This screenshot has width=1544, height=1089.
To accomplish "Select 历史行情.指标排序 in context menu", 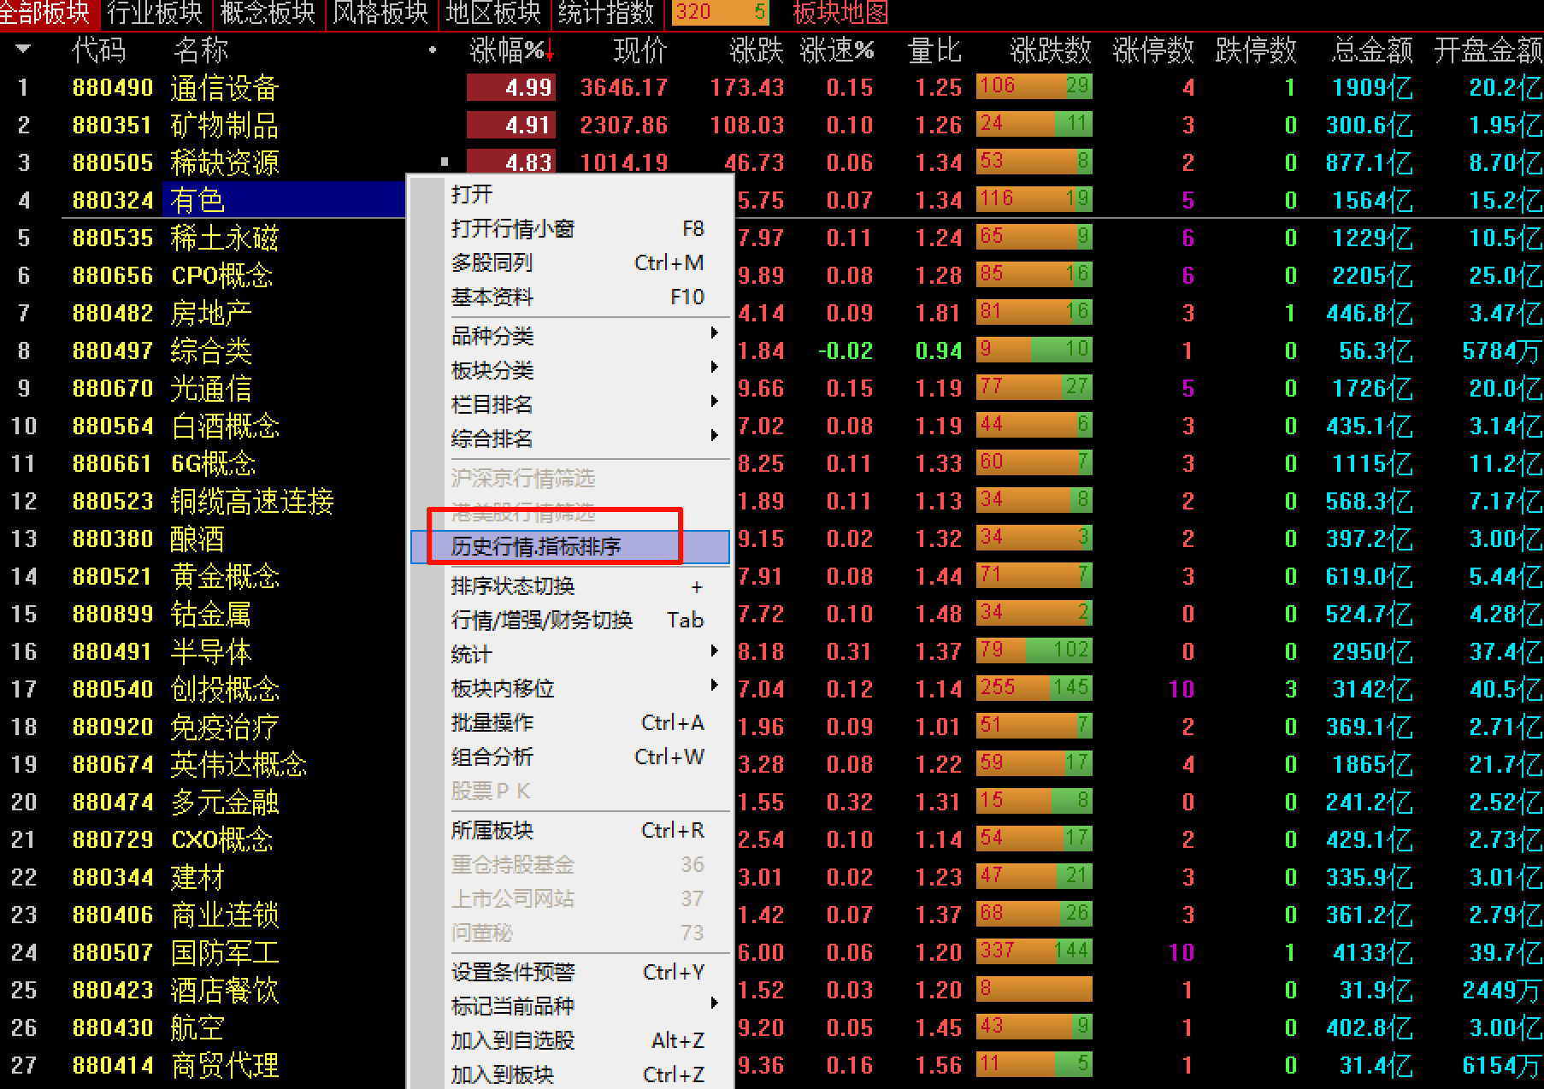I will (536, 546).
